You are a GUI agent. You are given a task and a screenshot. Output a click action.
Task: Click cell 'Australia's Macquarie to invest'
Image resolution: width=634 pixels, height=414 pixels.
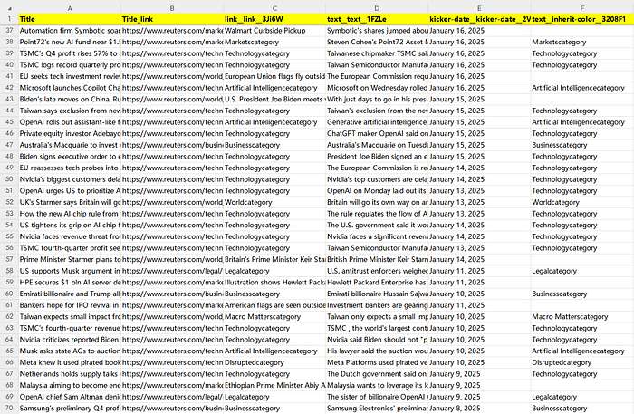pyautogui.click(x=70, y=145)
